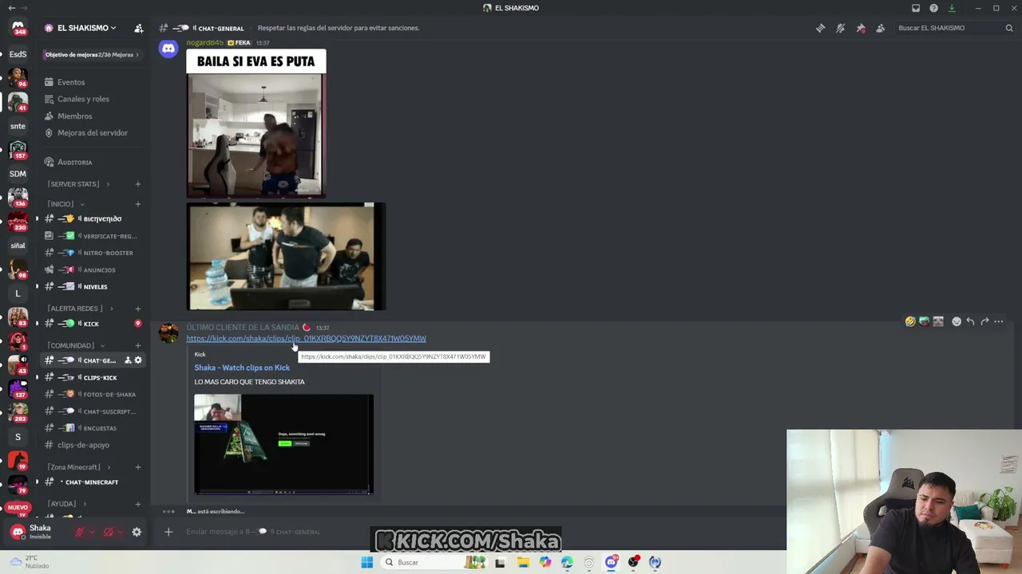
Task: Click the Discord icon in taskbar
Action: click(611, 562)
